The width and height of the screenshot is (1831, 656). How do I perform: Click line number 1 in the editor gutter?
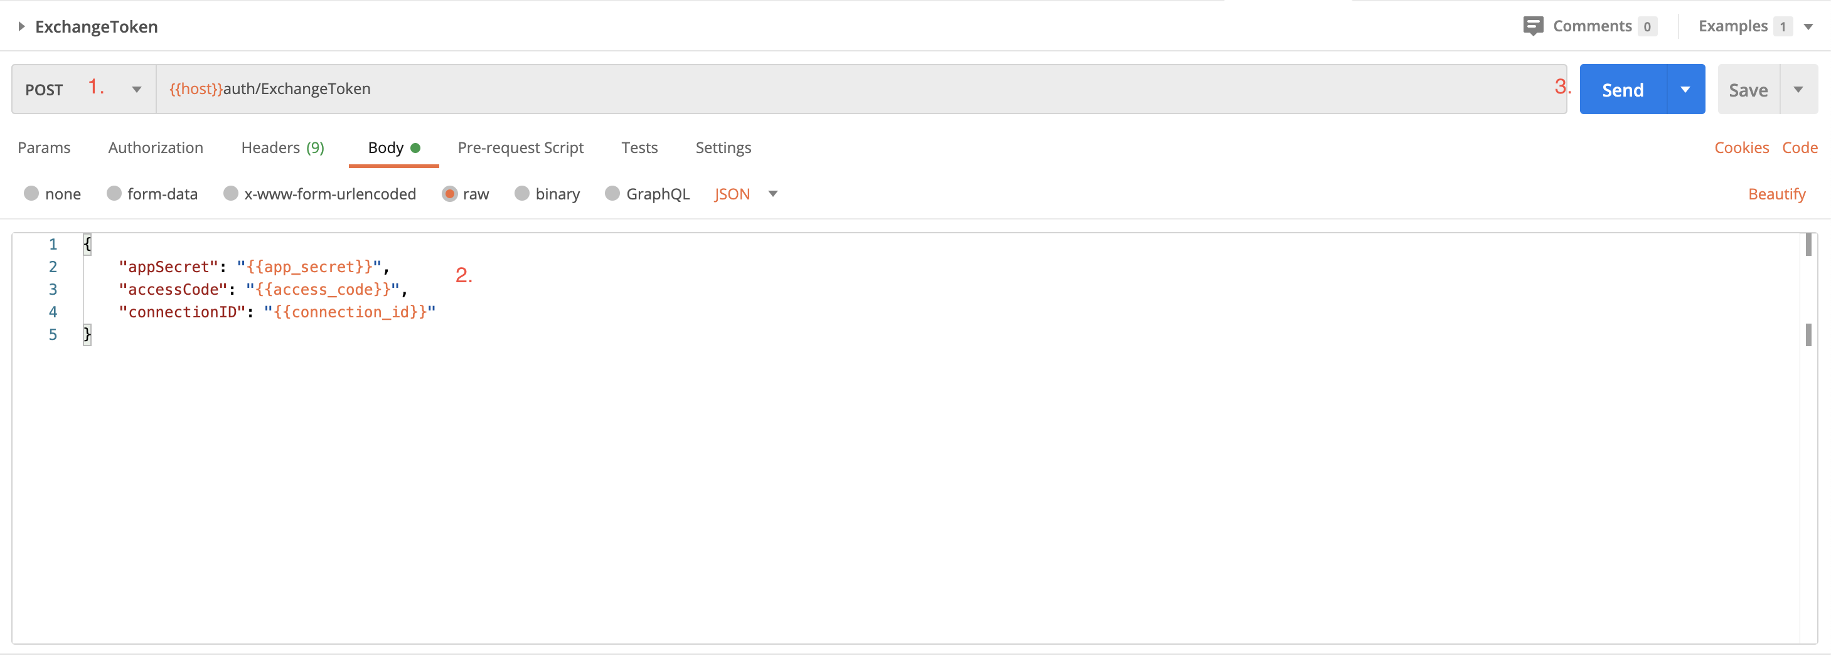(53, 245)
